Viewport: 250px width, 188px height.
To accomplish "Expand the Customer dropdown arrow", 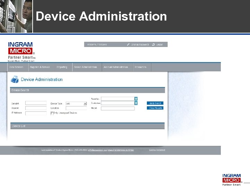I will (x=136, y=103).
